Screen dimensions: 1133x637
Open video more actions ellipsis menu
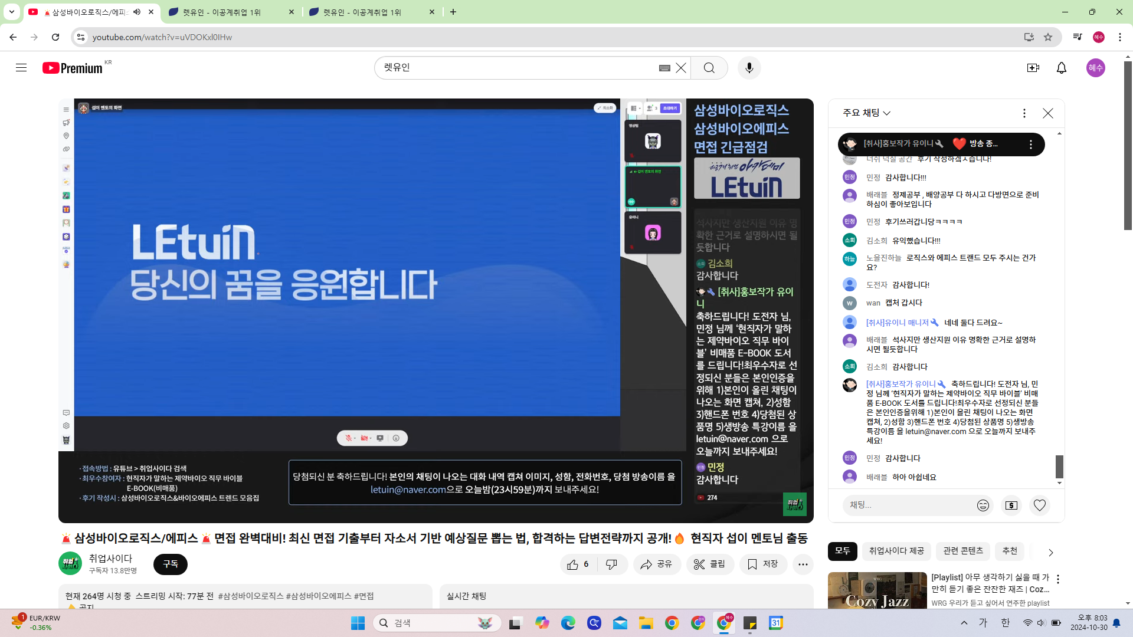(803, 564)
